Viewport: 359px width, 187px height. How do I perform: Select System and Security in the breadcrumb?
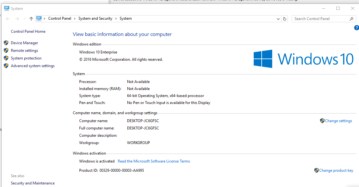pos(95,18)
